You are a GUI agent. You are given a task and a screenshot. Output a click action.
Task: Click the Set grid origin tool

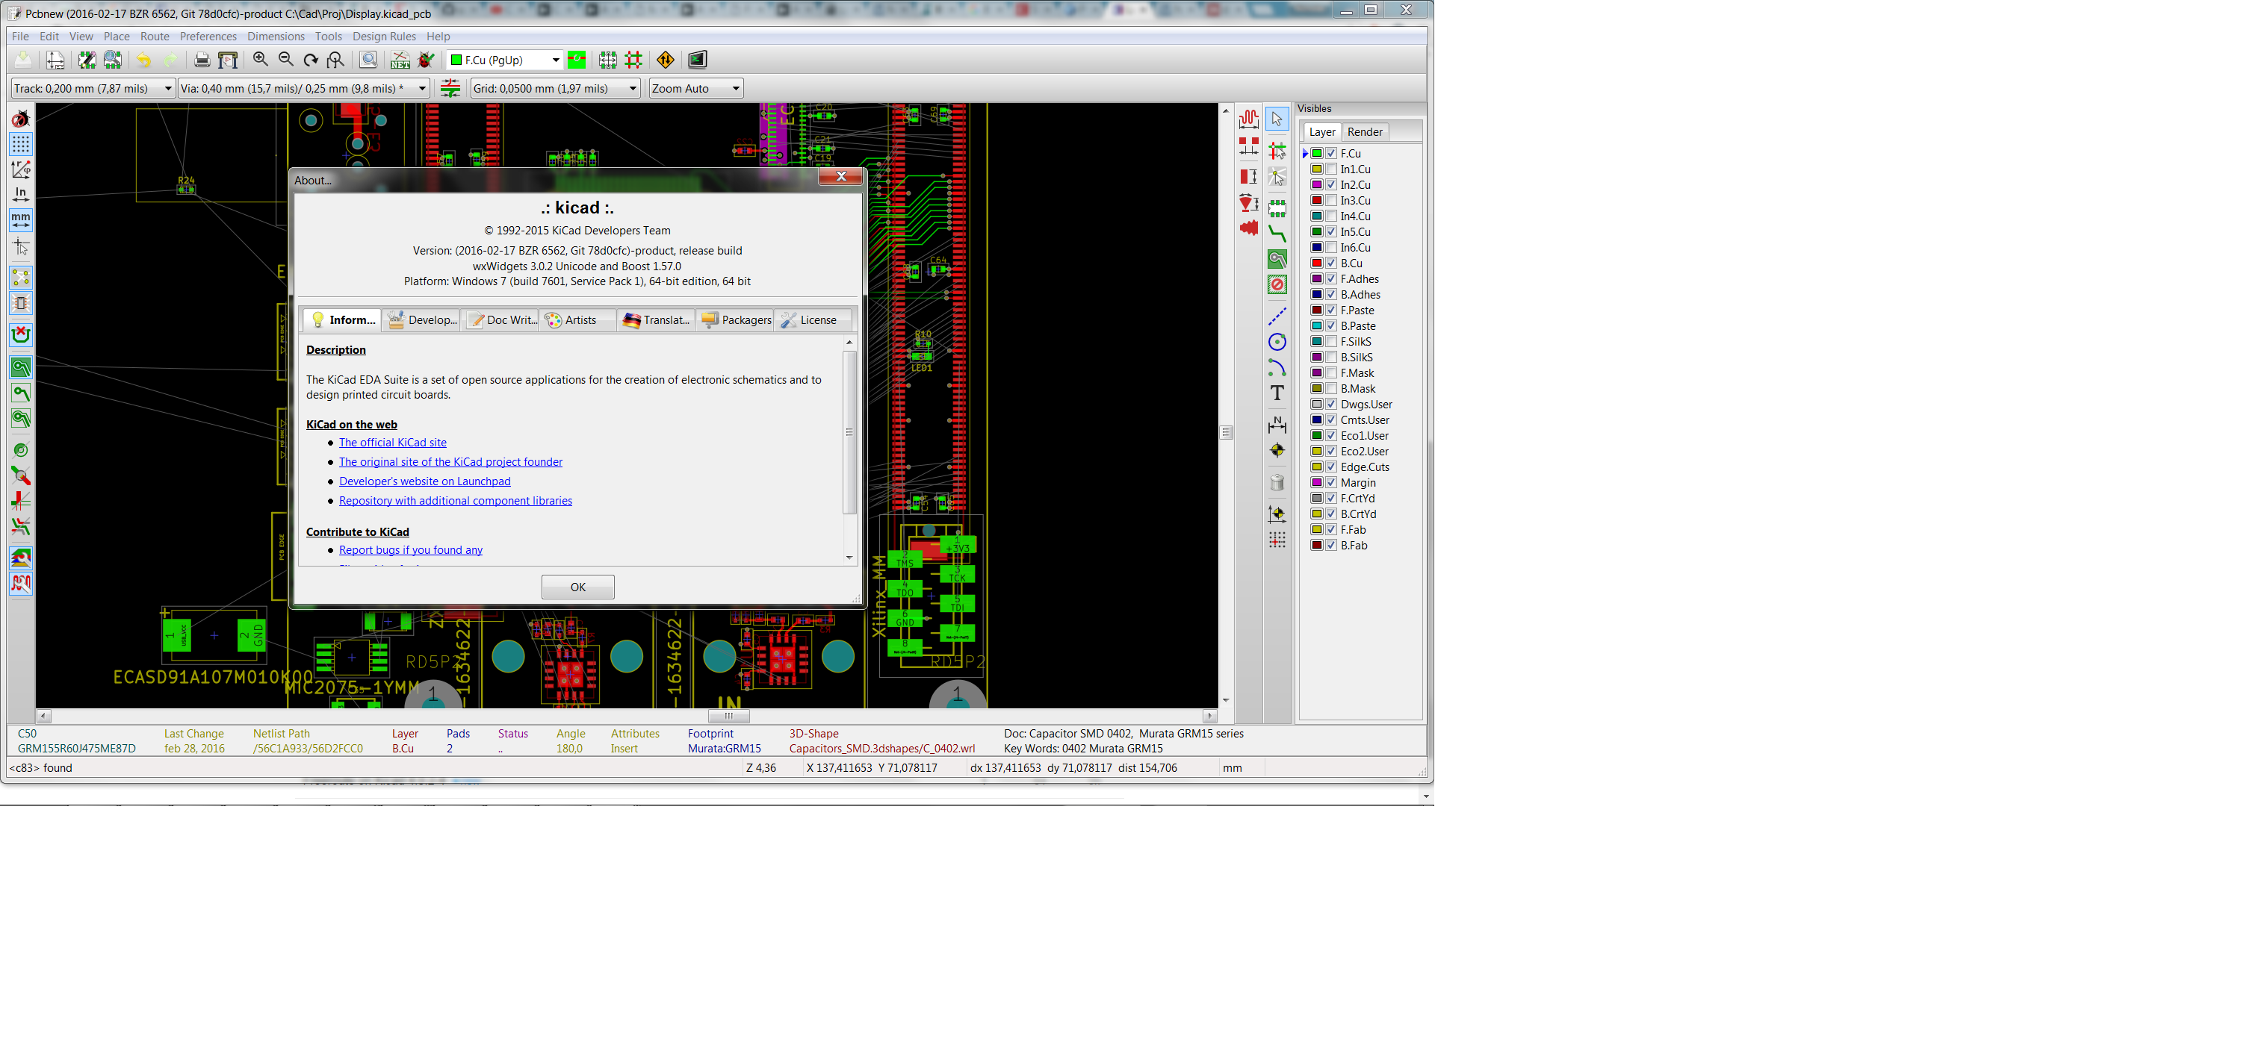[1277, 540]
